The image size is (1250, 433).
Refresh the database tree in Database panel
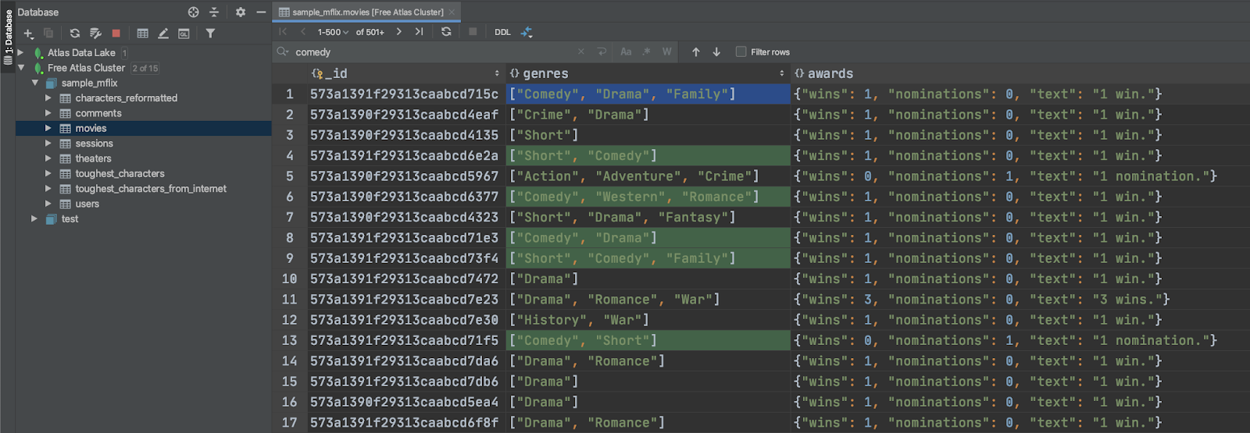(x=74, y=34)
